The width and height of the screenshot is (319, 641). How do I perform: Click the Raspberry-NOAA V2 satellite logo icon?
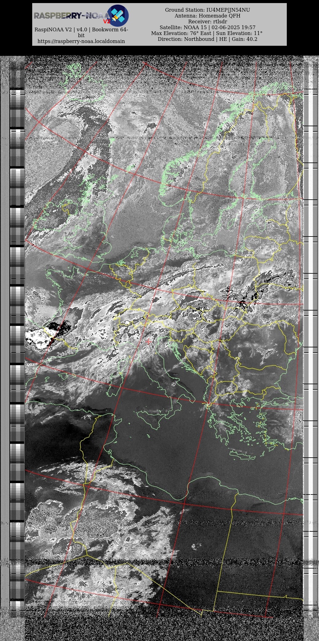point(118,15)
